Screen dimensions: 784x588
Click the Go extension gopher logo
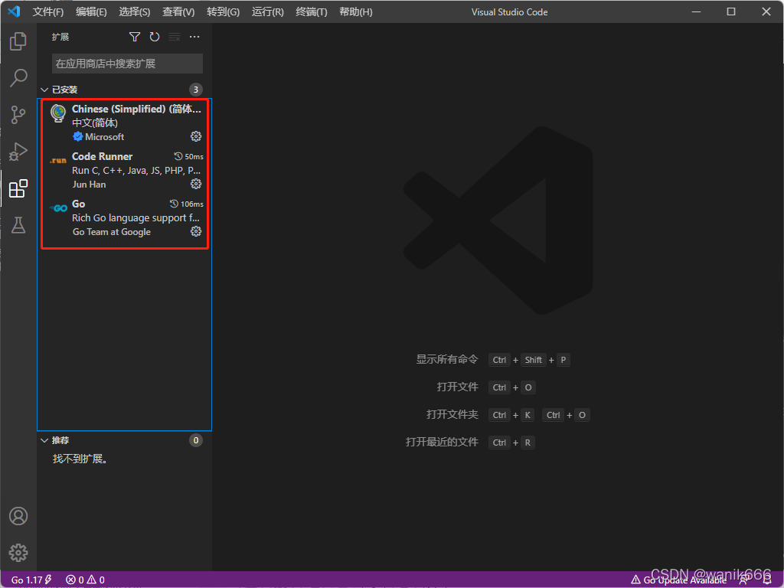point(58,208)
